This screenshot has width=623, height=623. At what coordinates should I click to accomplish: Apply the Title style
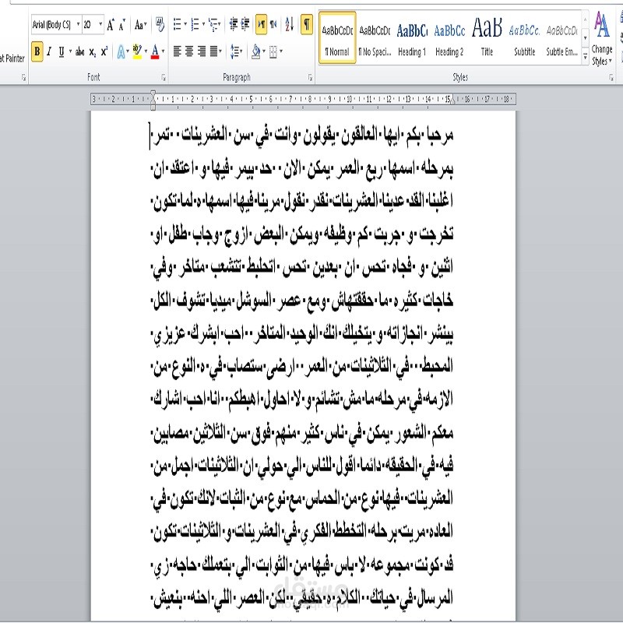[487, 38]
